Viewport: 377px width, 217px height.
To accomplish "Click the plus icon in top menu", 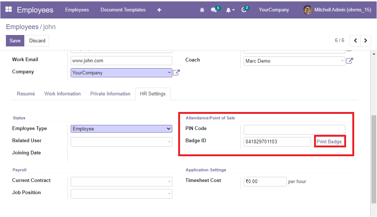I will click(159, 10).
